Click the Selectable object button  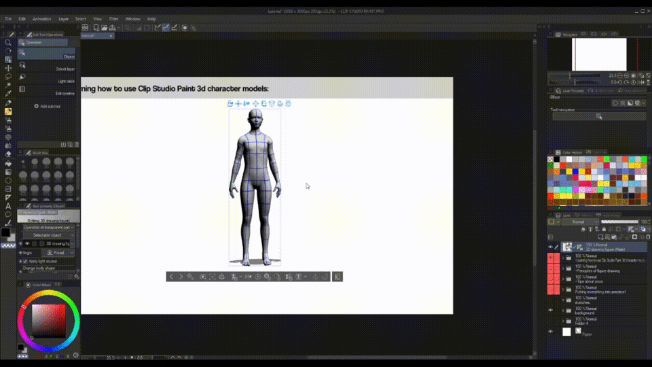click(48, 235)
